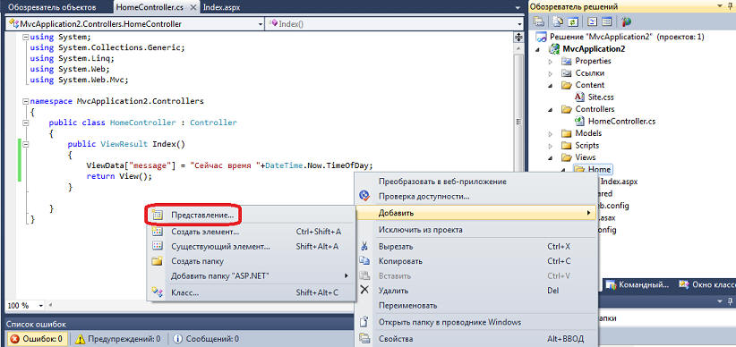The height and width of the screenshot is (347, 736).
Task: Click the Site.css stylesheet file icon
Action: (x=580, y=97)
